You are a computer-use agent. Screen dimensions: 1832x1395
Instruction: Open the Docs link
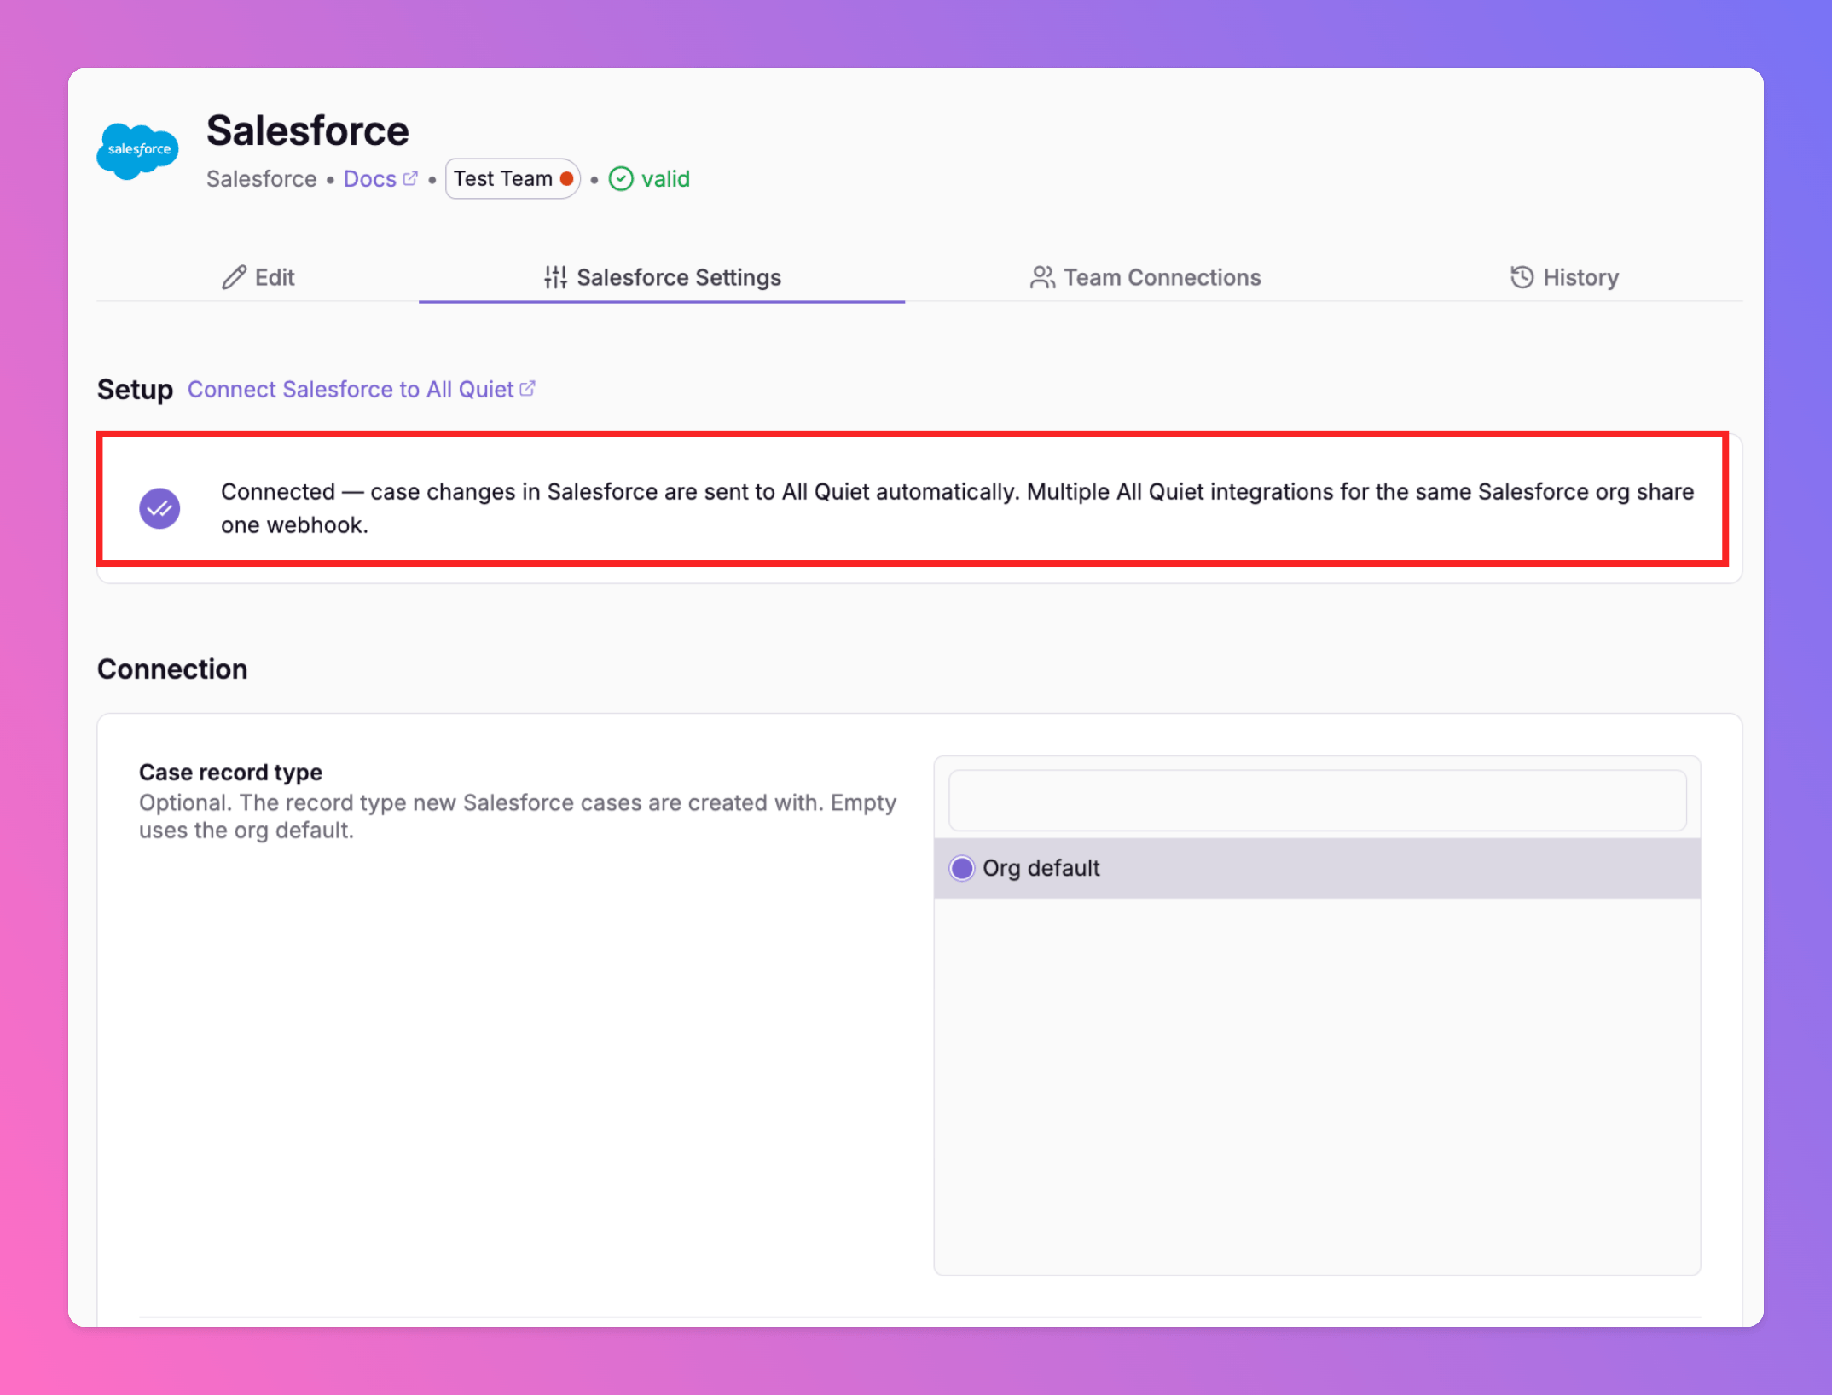click(380, 179)
